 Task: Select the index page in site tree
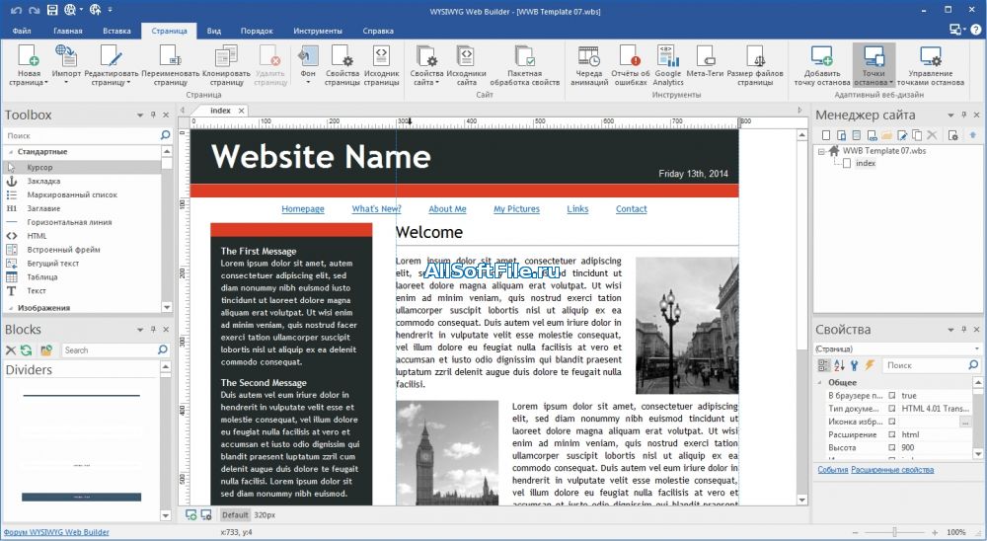pos(866,163)
